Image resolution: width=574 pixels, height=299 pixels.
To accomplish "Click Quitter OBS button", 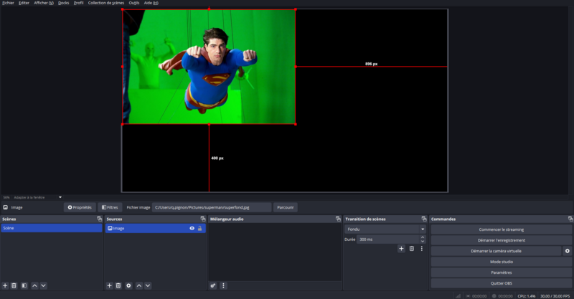I will [x=501, y=283].
